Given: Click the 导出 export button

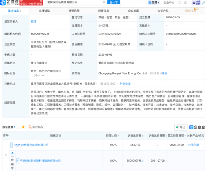Looking at the screenshot, I should tap(181, 127).
